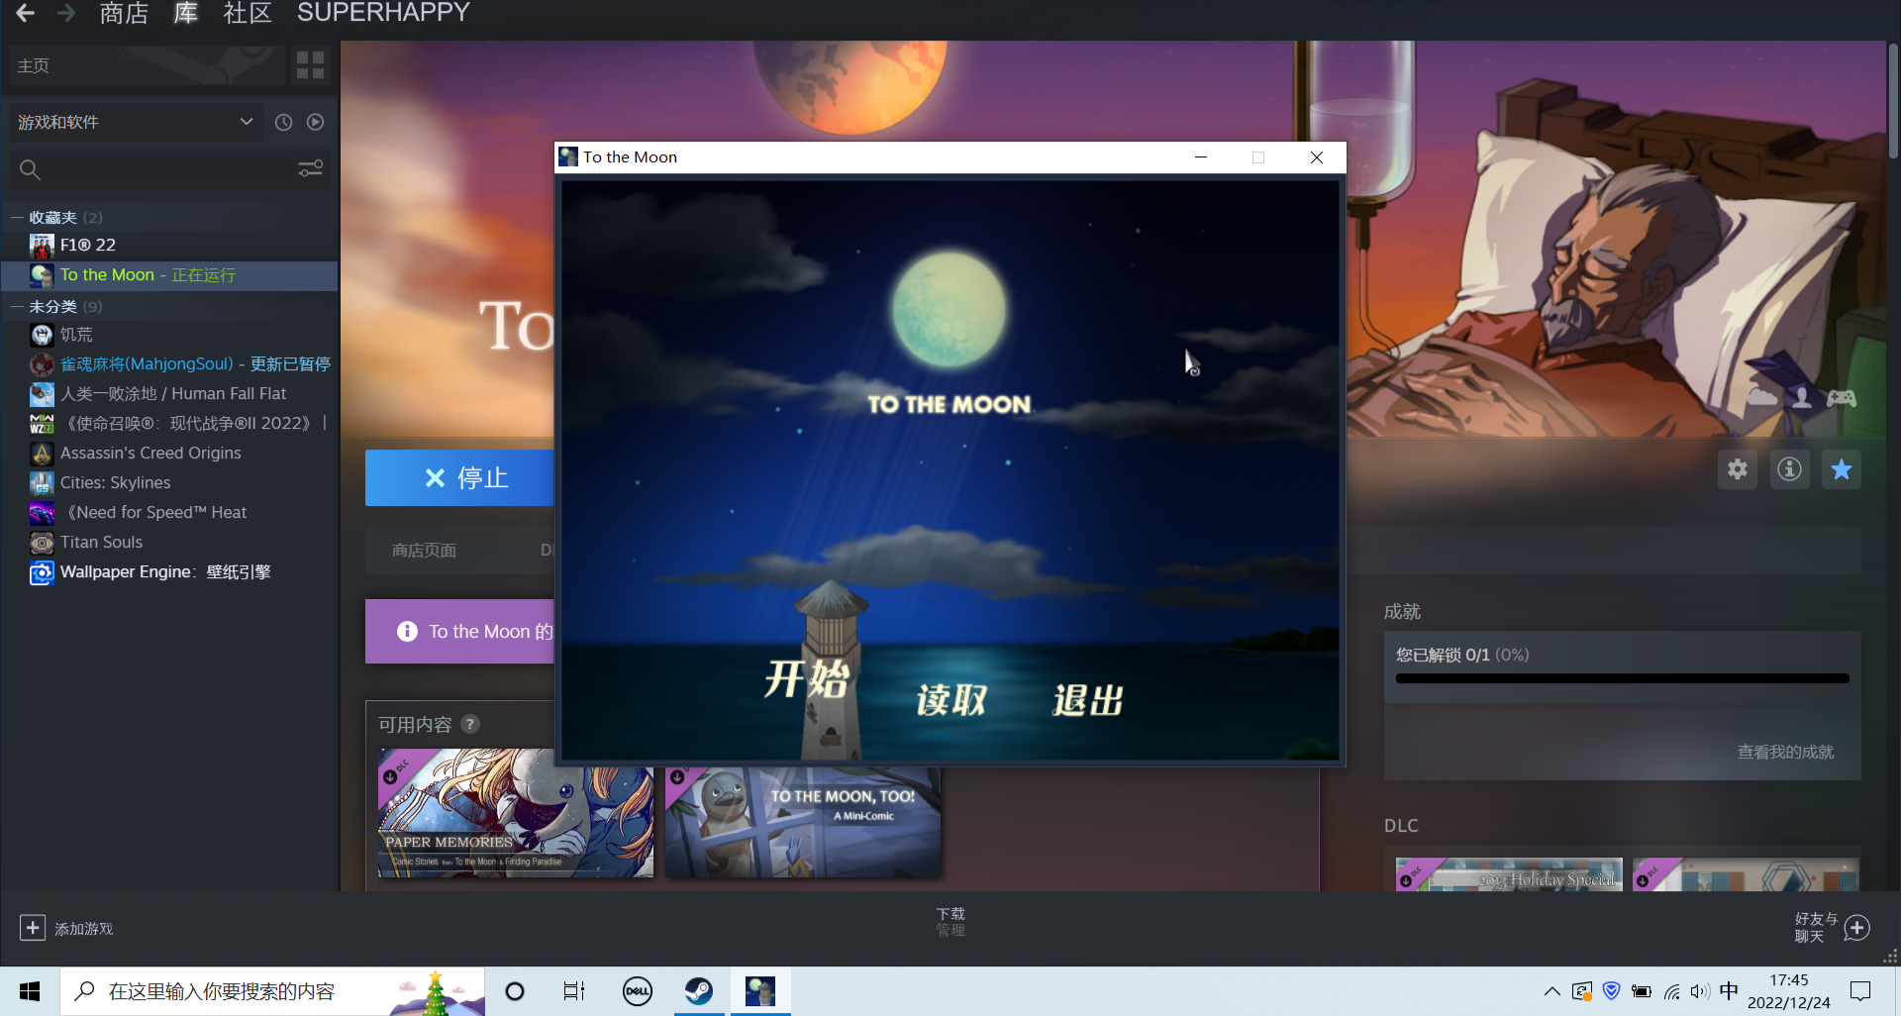Click the Steam page vertical scrollbar
Image resolution: width=1901 pixels, height=1016 pixels.
[x=1893, y=99]
